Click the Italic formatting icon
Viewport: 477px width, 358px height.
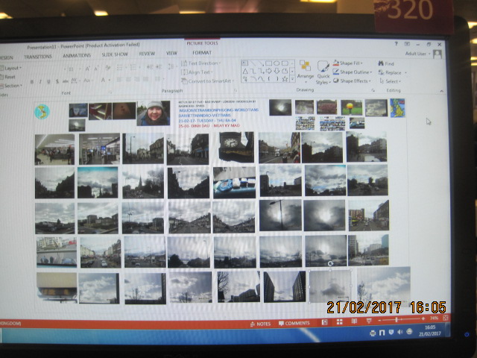point(40,81)
